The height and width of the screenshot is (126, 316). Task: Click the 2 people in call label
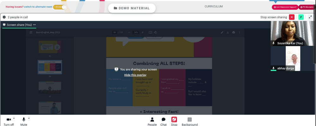(x=18, y=17)
